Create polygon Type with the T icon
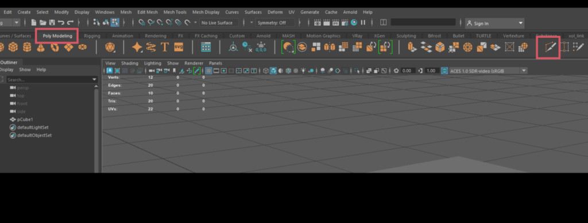The image size is (588, 223). tap(164, 47)
